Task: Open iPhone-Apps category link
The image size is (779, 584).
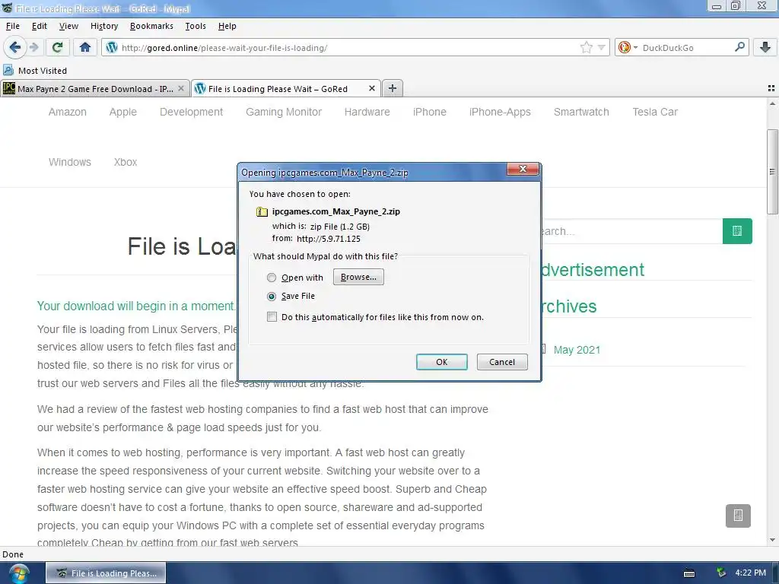Action: pyautogui.click(x=500, y=113)
